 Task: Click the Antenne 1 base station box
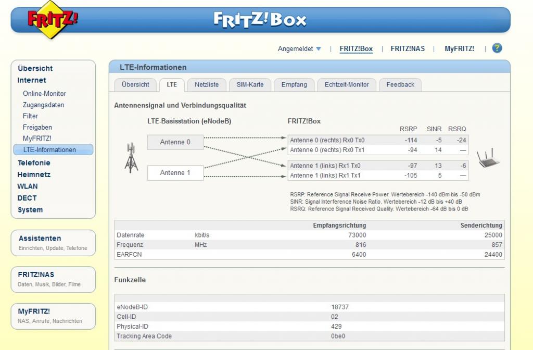coord(175,173)
